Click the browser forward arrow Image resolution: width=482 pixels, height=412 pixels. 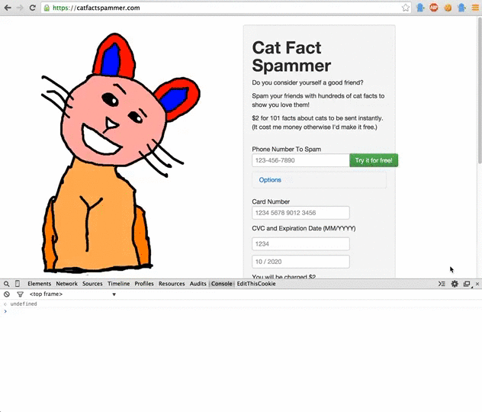point(20,8)
